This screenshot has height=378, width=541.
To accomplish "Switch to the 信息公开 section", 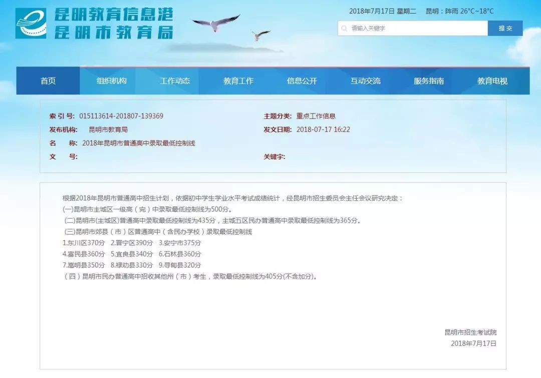I will [302, 81].
